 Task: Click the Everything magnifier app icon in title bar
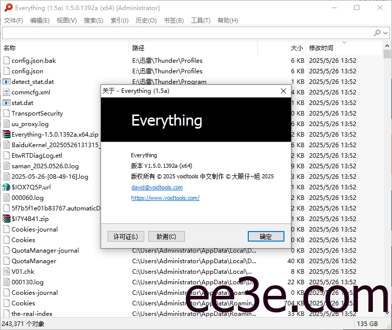coord(8,8)
